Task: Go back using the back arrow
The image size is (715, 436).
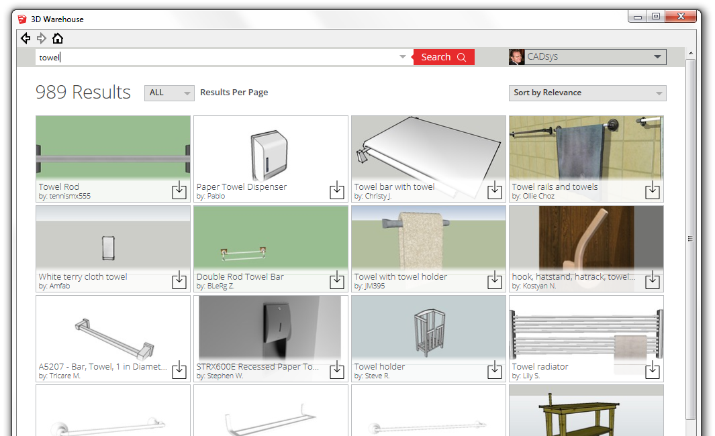Action: click(26, 38)
